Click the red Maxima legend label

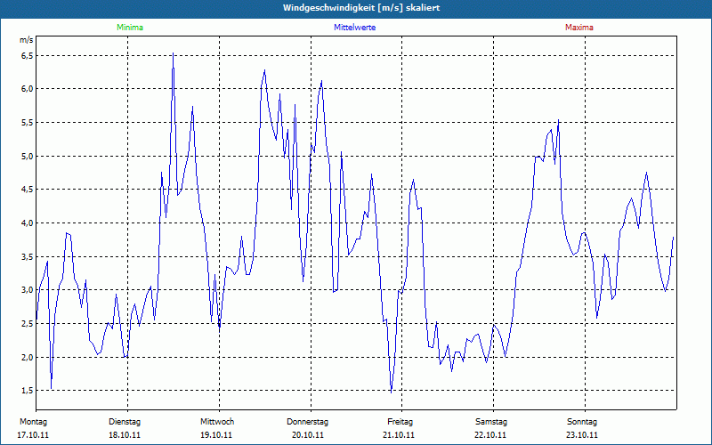pyautogui.click(x=579, y=28)
